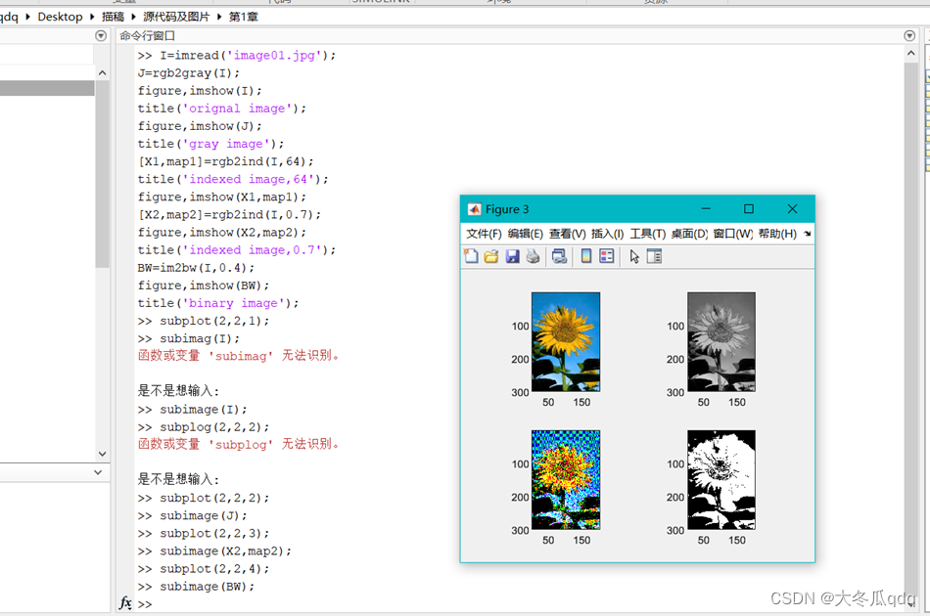The width and height of the screenshot is (930, 616).
Task: Click the left panel scrollbar up arrow
Action: 102,73
